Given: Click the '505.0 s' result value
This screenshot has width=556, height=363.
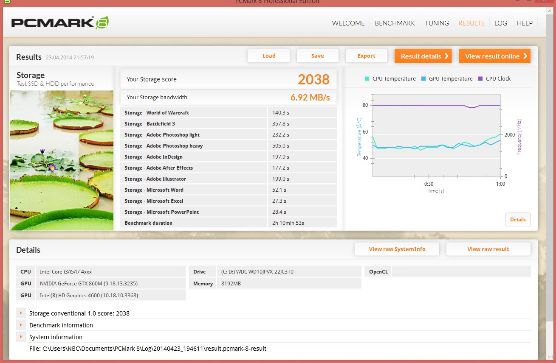Looking at the screenshot, I should (x=280, y=146).
